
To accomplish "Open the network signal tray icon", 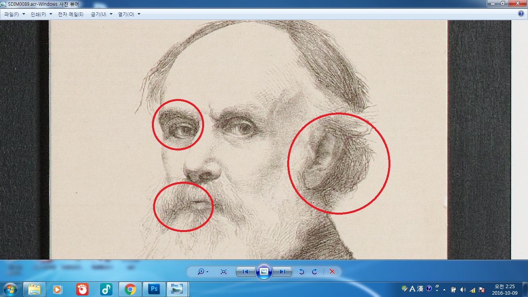I will tap(472, 289).
